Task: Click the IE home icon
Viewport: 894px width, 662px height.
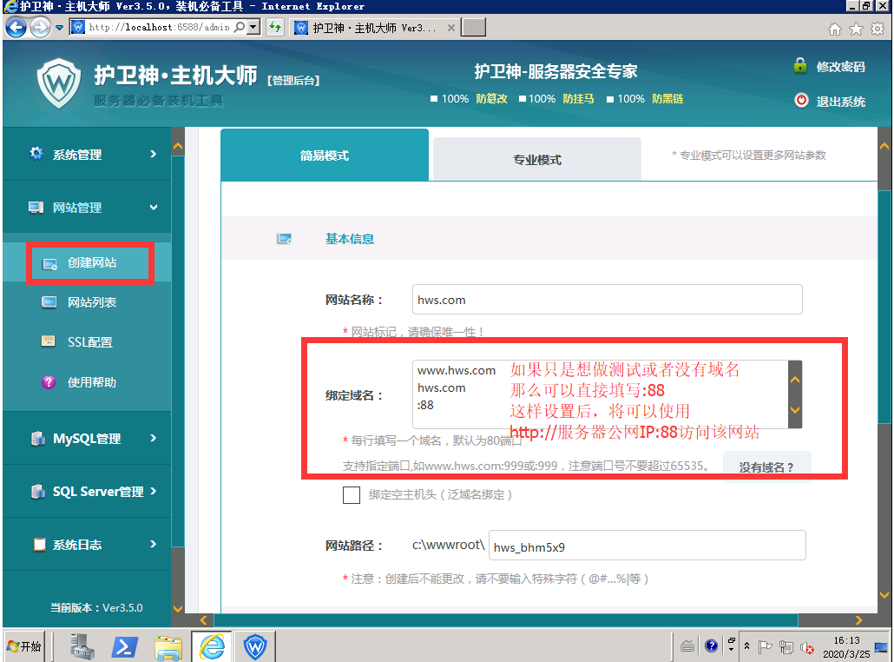Action: click(x=835, y=29)
